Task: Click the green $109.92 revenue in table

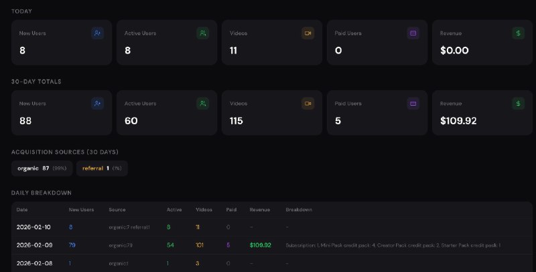Action: [x=260, y=245]
